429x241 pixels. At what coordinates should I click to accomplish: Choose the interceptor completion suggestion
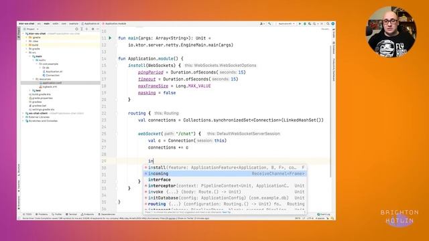point(225,185)
